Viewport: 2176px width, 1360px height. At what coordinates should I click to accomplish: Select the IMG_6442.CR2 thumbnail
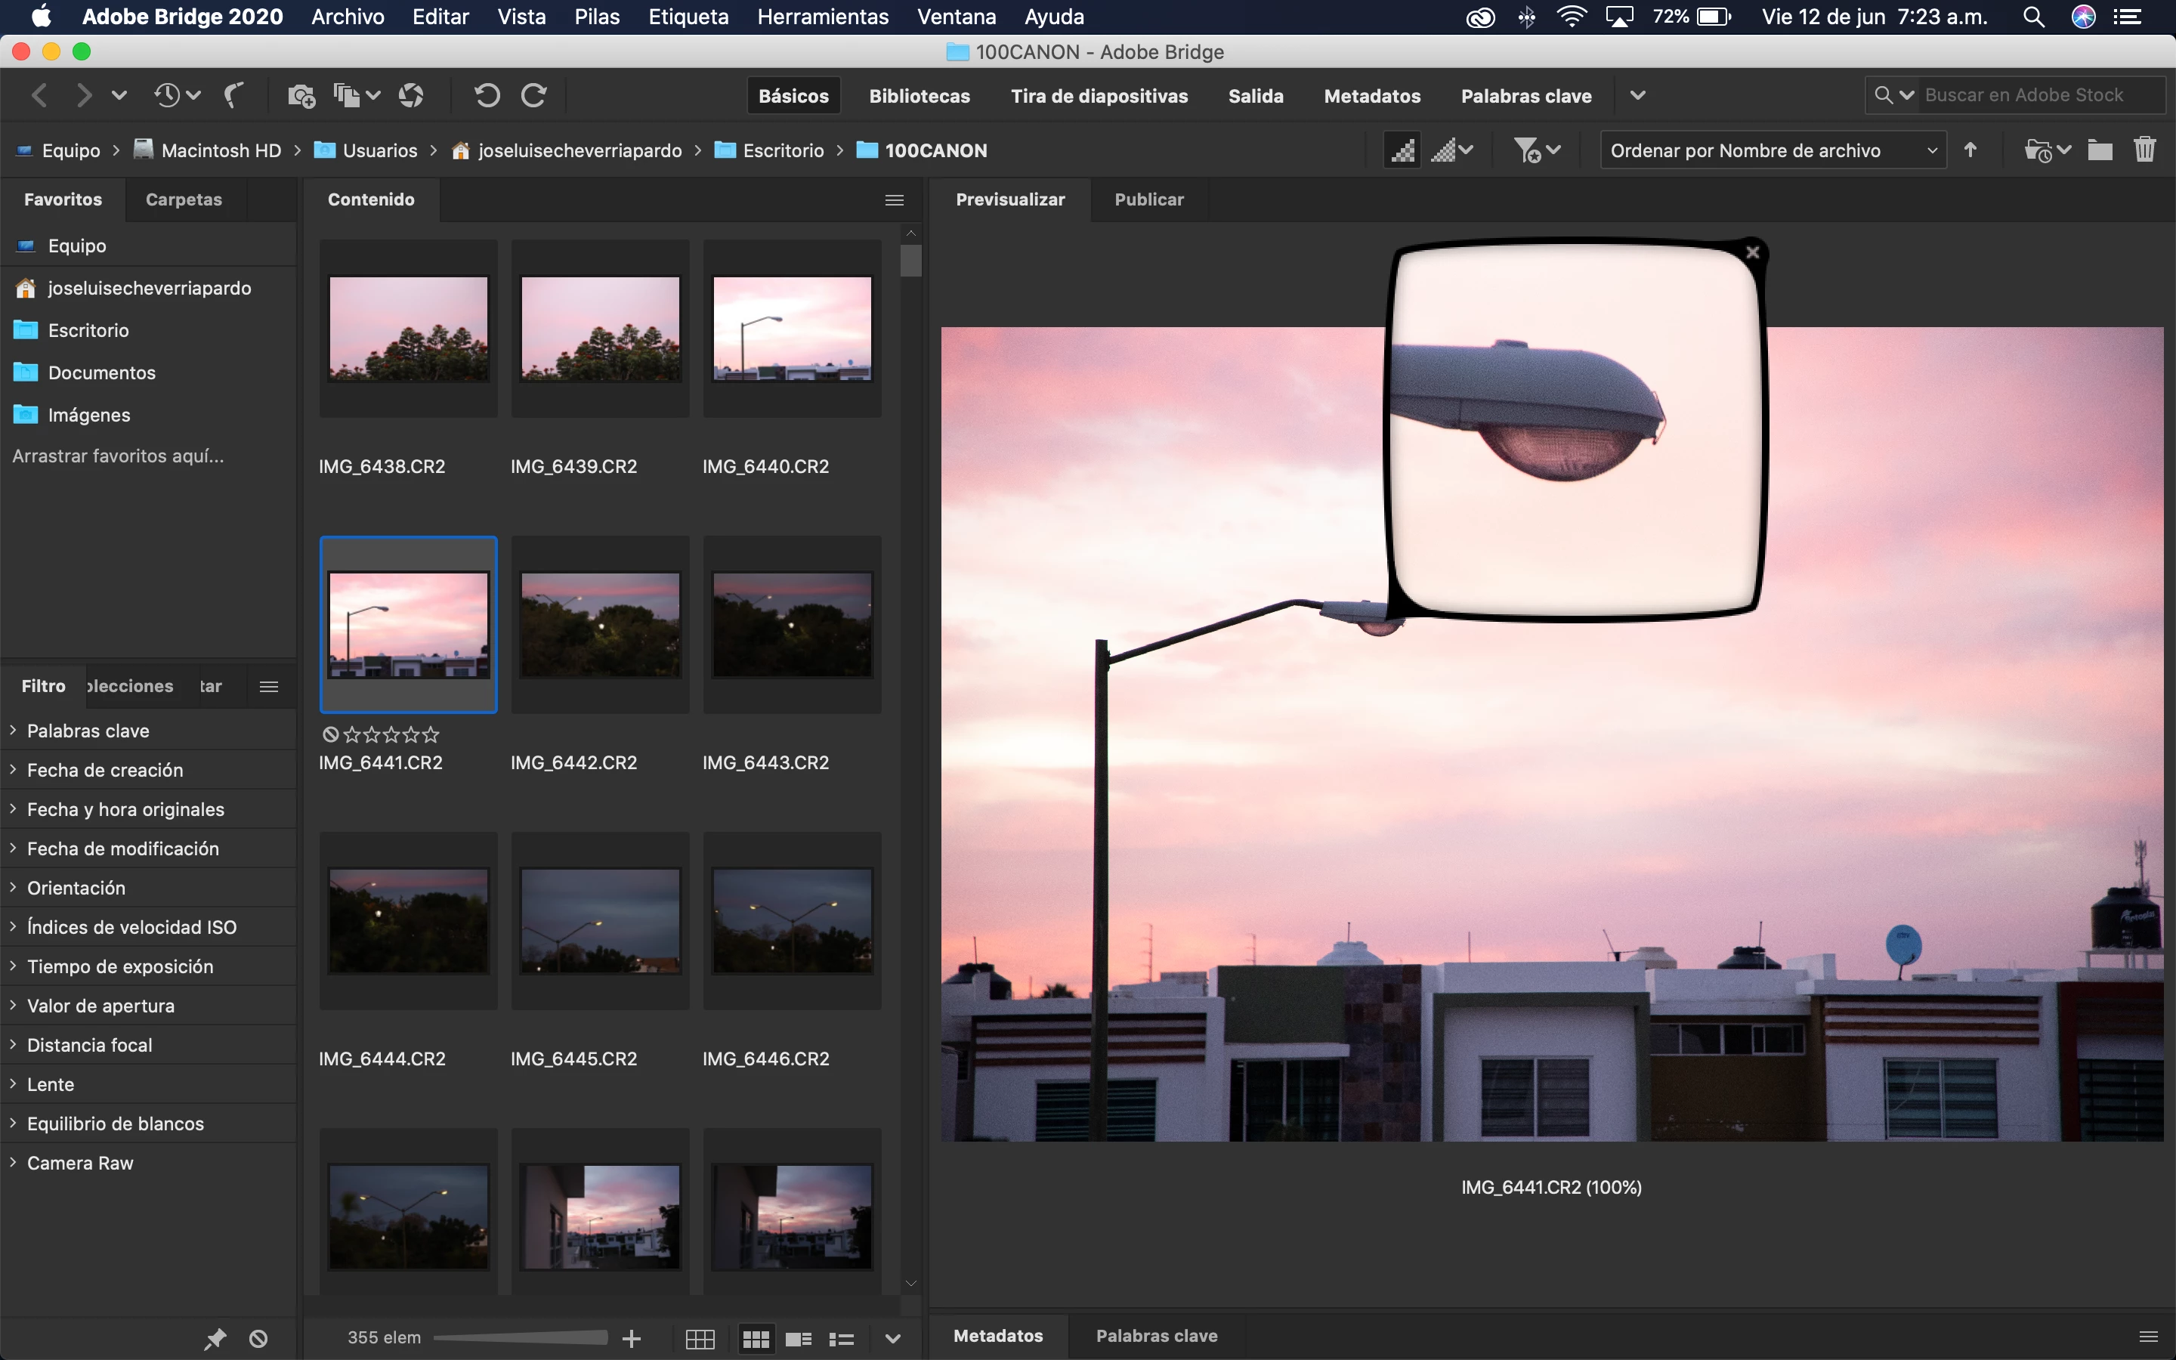point(600,624)
